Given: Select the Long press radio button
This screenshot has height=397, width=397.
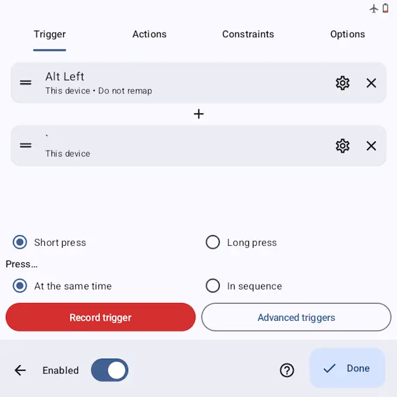Looking at the screenshot, I should [213, 242].
